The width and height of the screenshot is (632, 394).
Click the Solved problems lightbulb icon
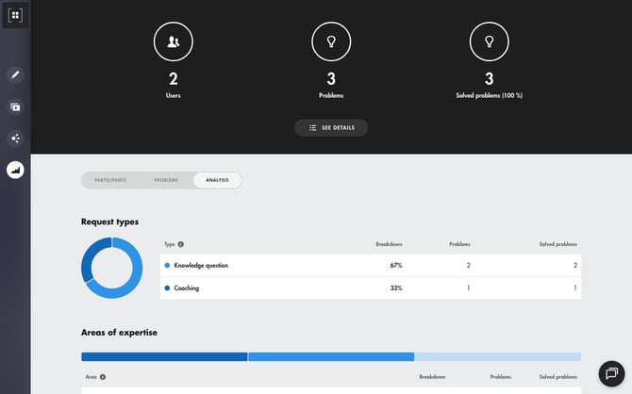[x=490, y=41]
